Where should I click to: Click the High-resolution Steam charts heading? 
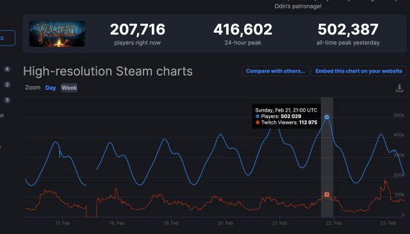108,71
